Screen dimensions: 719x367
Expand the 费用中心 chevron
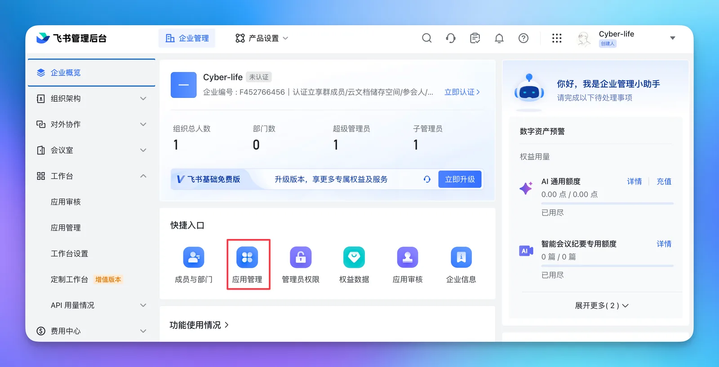point(143,331)
